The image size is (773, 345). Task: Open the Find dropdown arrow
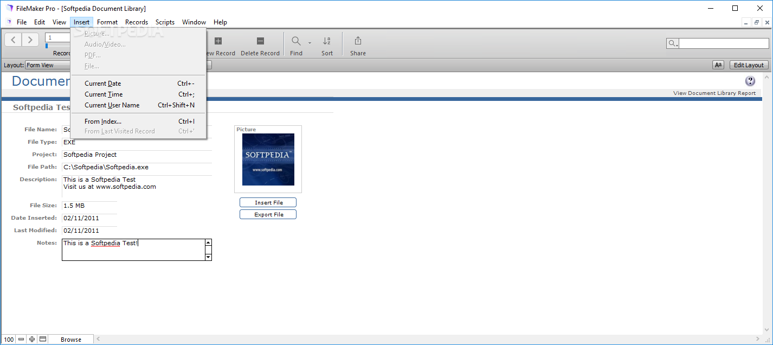[x=310, y=42]
